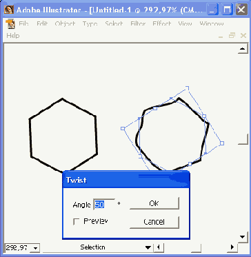Open the Type menu
251x257 pixels.
point(90,24)
